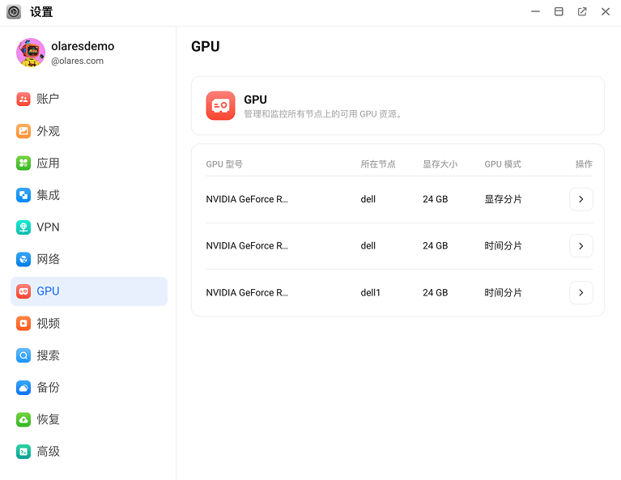Close the 设置 window
This screenshot has height=480, width=621.
pos(606,11)
